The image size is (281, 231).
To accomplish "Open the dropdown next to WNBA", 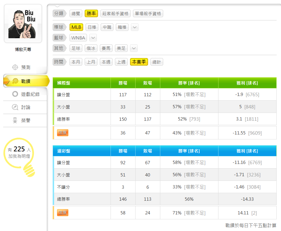I will point(93,38).
